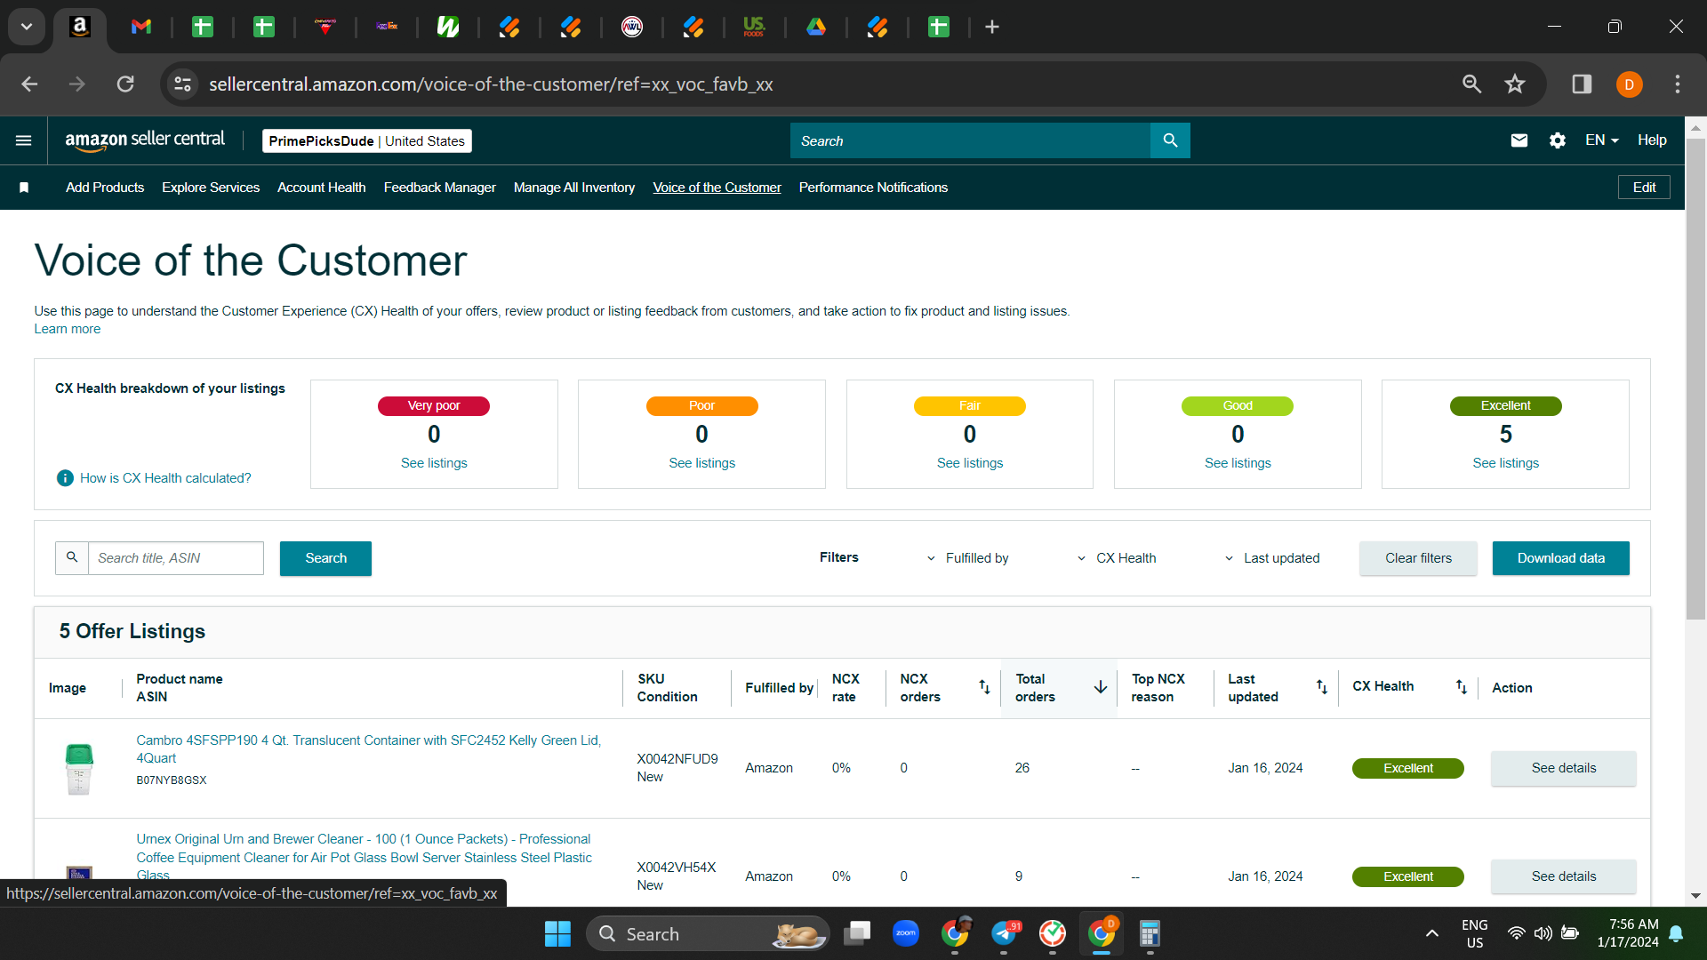The width and height of the screenshot is (1707, 960).
Task: Open Add Products menu item
Action: [105, 188]
